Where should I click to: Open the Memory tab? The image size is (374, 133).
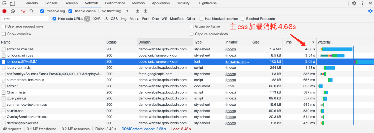(139, 3)
